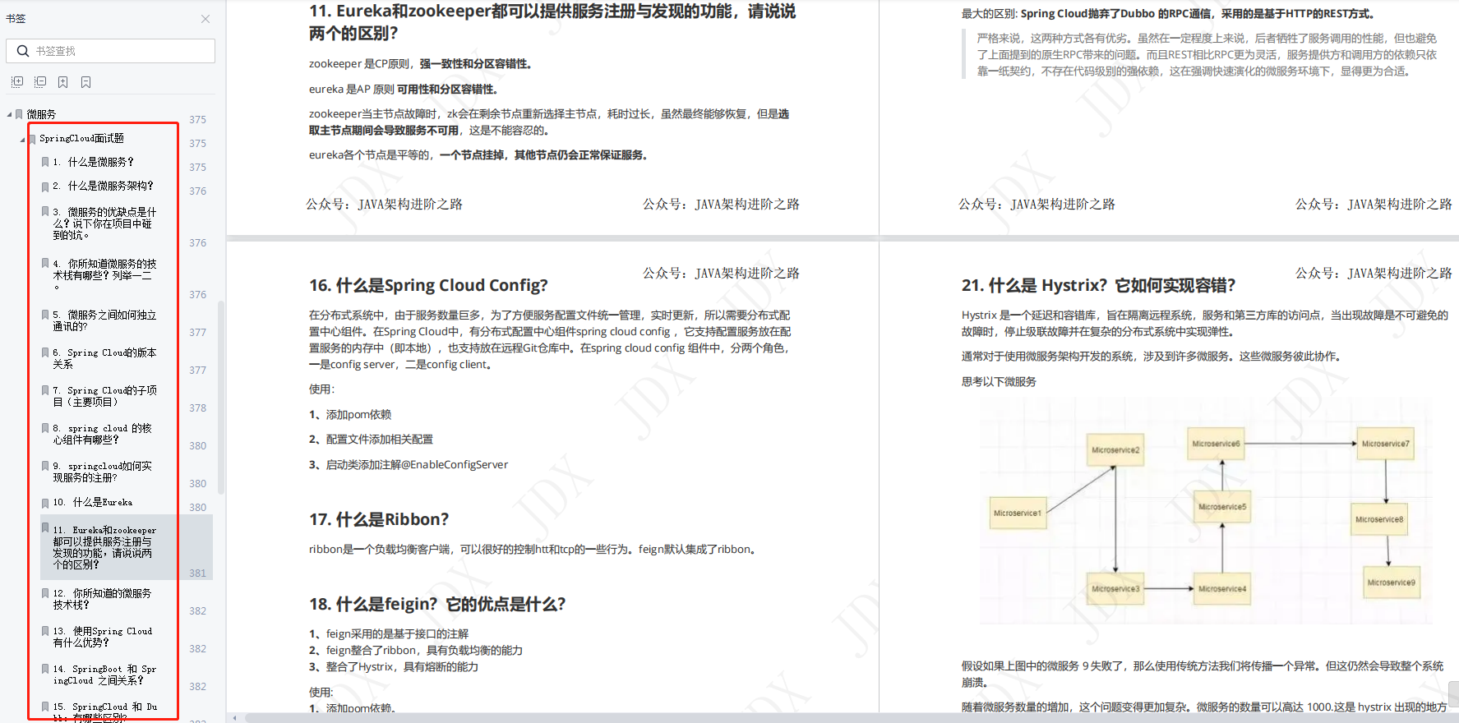Collapse all bookmarks icon in toolbar

click(40, 82)
